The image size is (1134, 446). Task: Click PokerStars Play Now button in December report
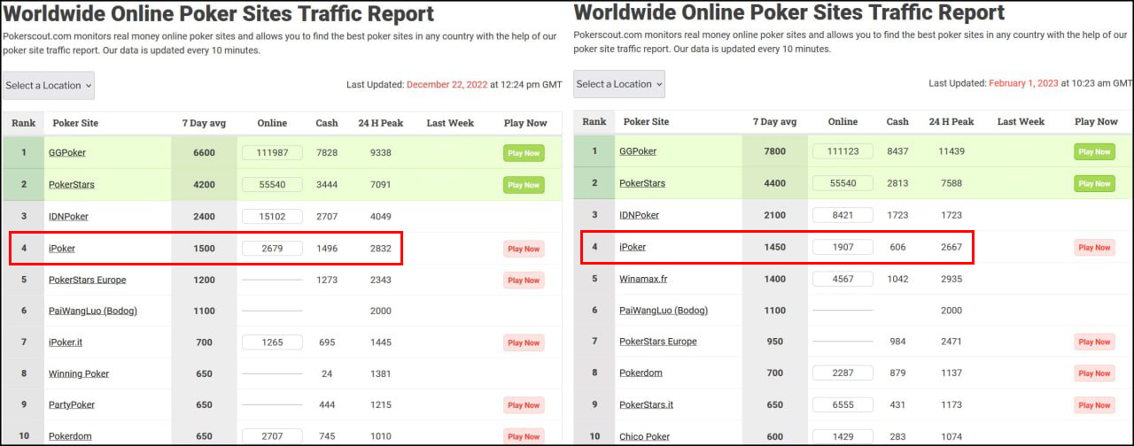[x=524, y=185]
